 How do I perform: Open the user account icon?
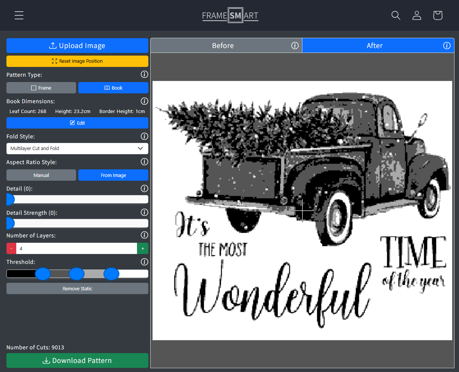(417, 15)
